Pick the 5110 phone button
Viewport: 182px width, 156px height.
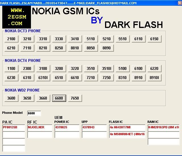pos(91,39)
